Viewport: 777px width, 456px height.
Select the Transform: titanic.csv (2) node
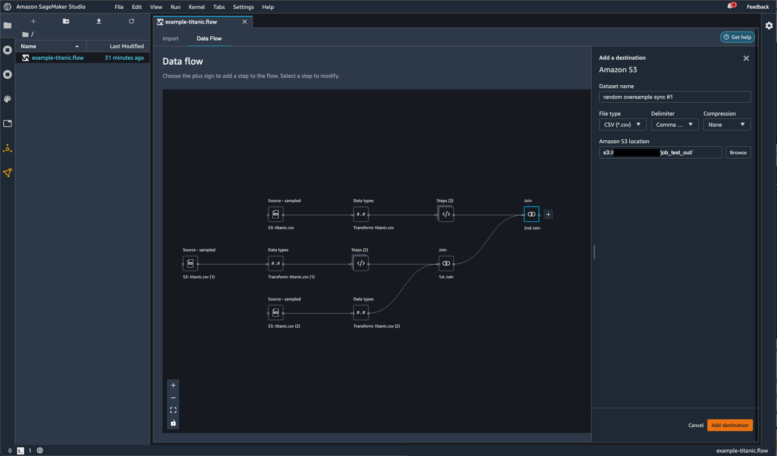click(361, 313)
